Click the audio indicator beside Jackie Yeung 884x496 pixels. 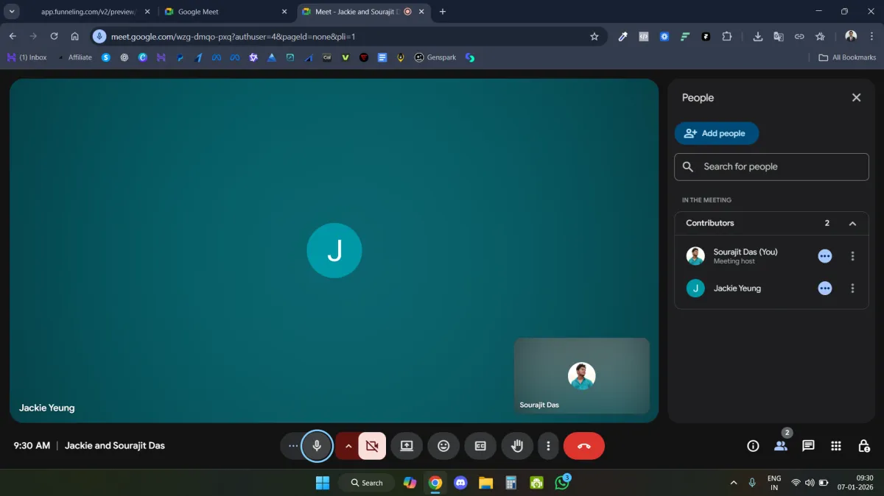coord(825,288)
